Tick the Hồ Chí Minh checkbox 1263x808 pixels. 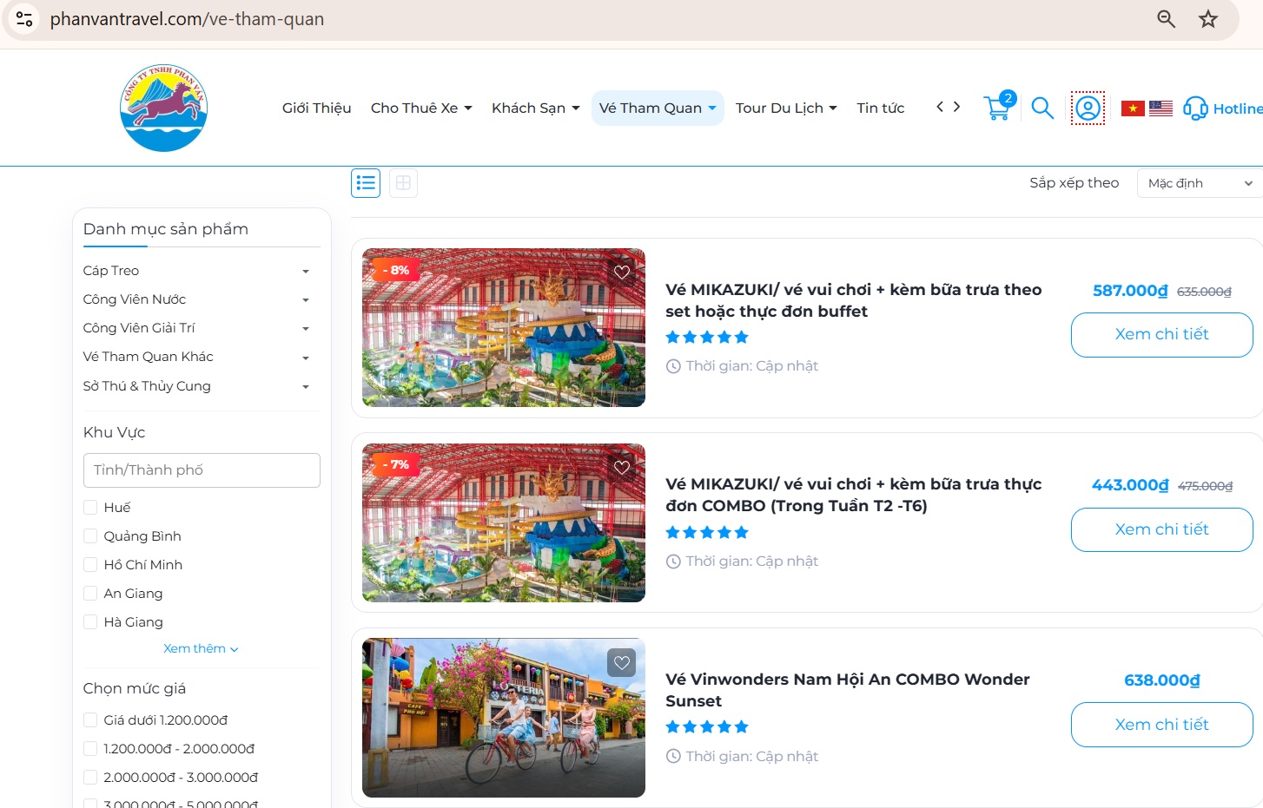(90, 565)
